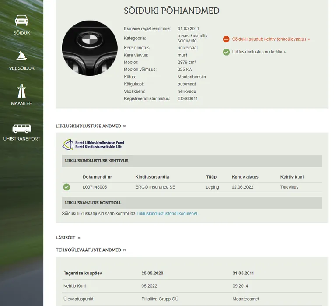Viewport: 336px width, 306px height.
Task: Open the Ühistransport bus icon
Action: pos(21,128)
